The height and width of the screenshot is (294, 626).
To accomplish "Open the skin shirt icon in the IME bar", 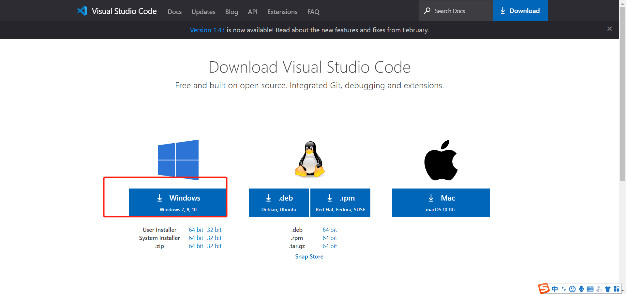I will 608,289.
